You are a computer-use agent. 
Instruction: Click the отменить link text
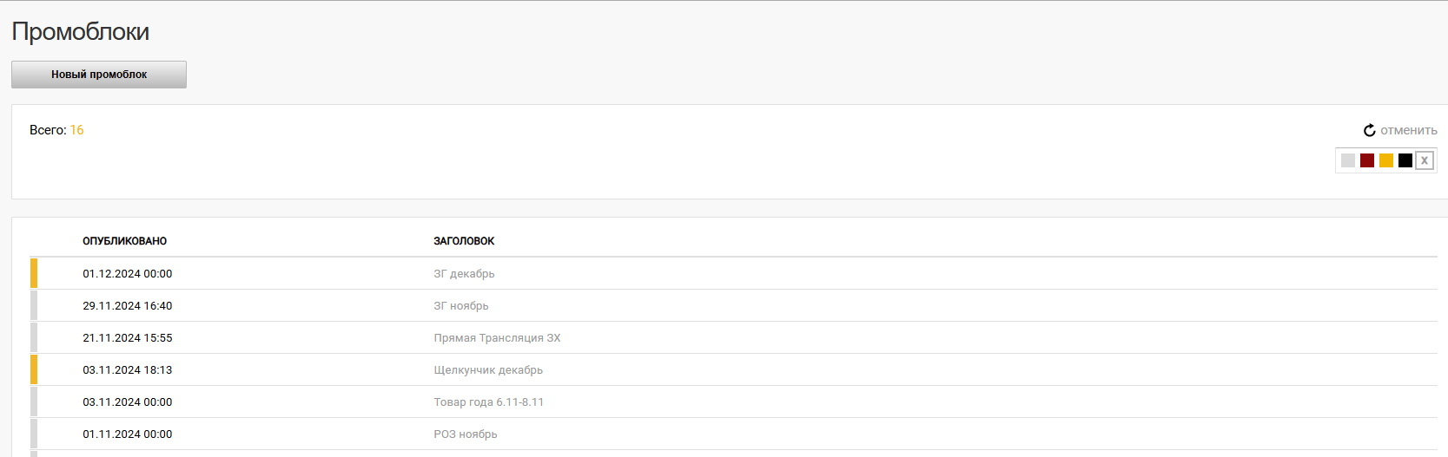(1409, 130)
